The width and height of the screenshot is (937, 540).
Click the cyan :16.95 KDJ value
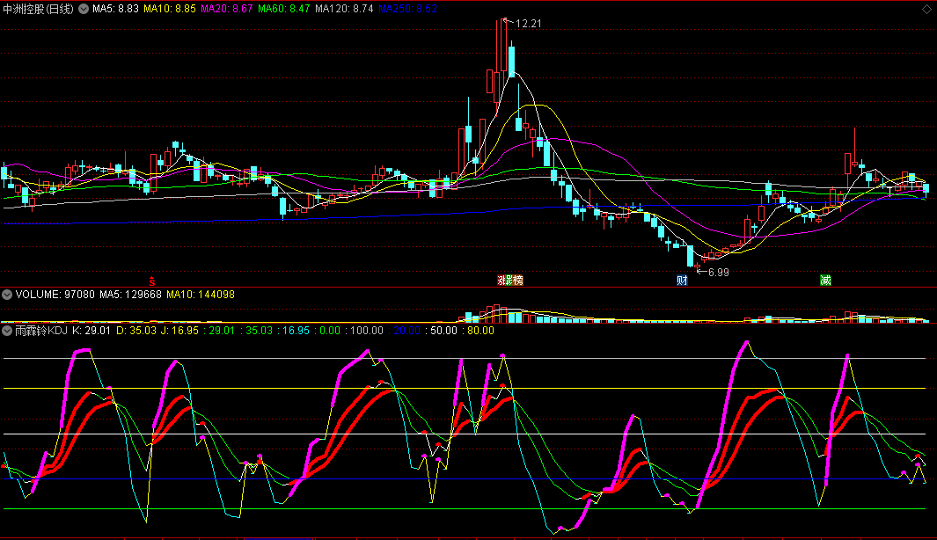coord(293,331)
